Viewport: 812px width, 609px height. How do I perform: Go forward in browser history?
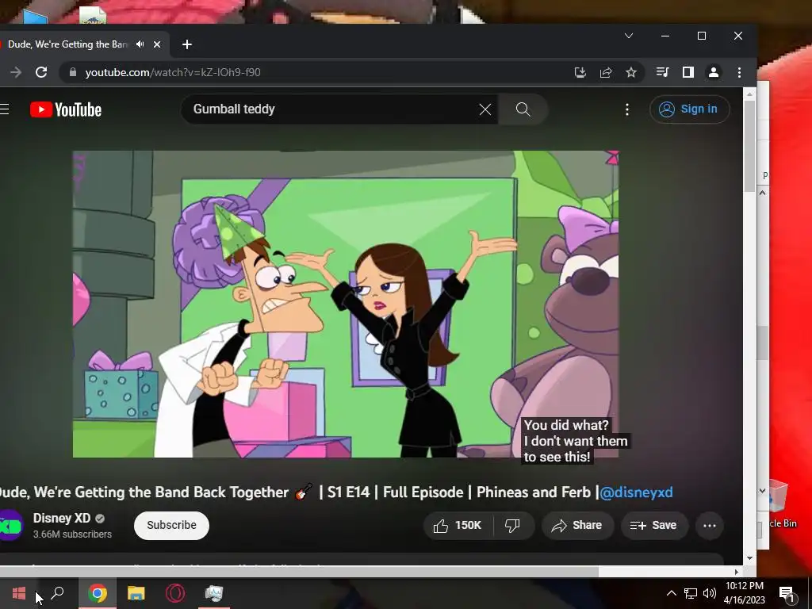16,72
